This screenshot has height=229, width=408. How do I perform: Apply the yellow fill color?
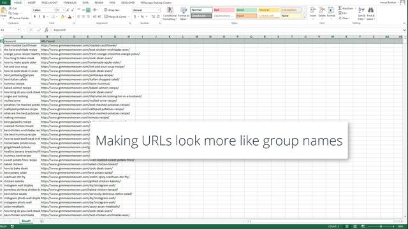point(62,17)
